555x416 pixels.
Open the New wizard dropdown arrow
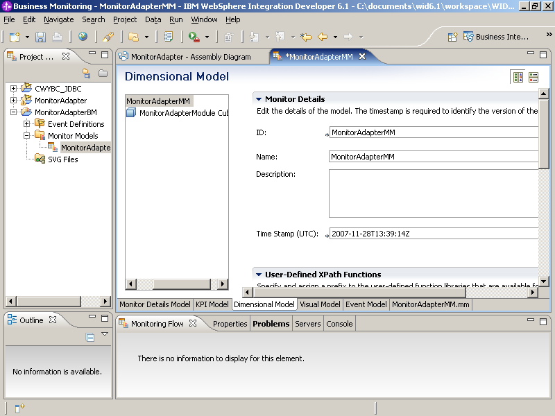point(27,37)
